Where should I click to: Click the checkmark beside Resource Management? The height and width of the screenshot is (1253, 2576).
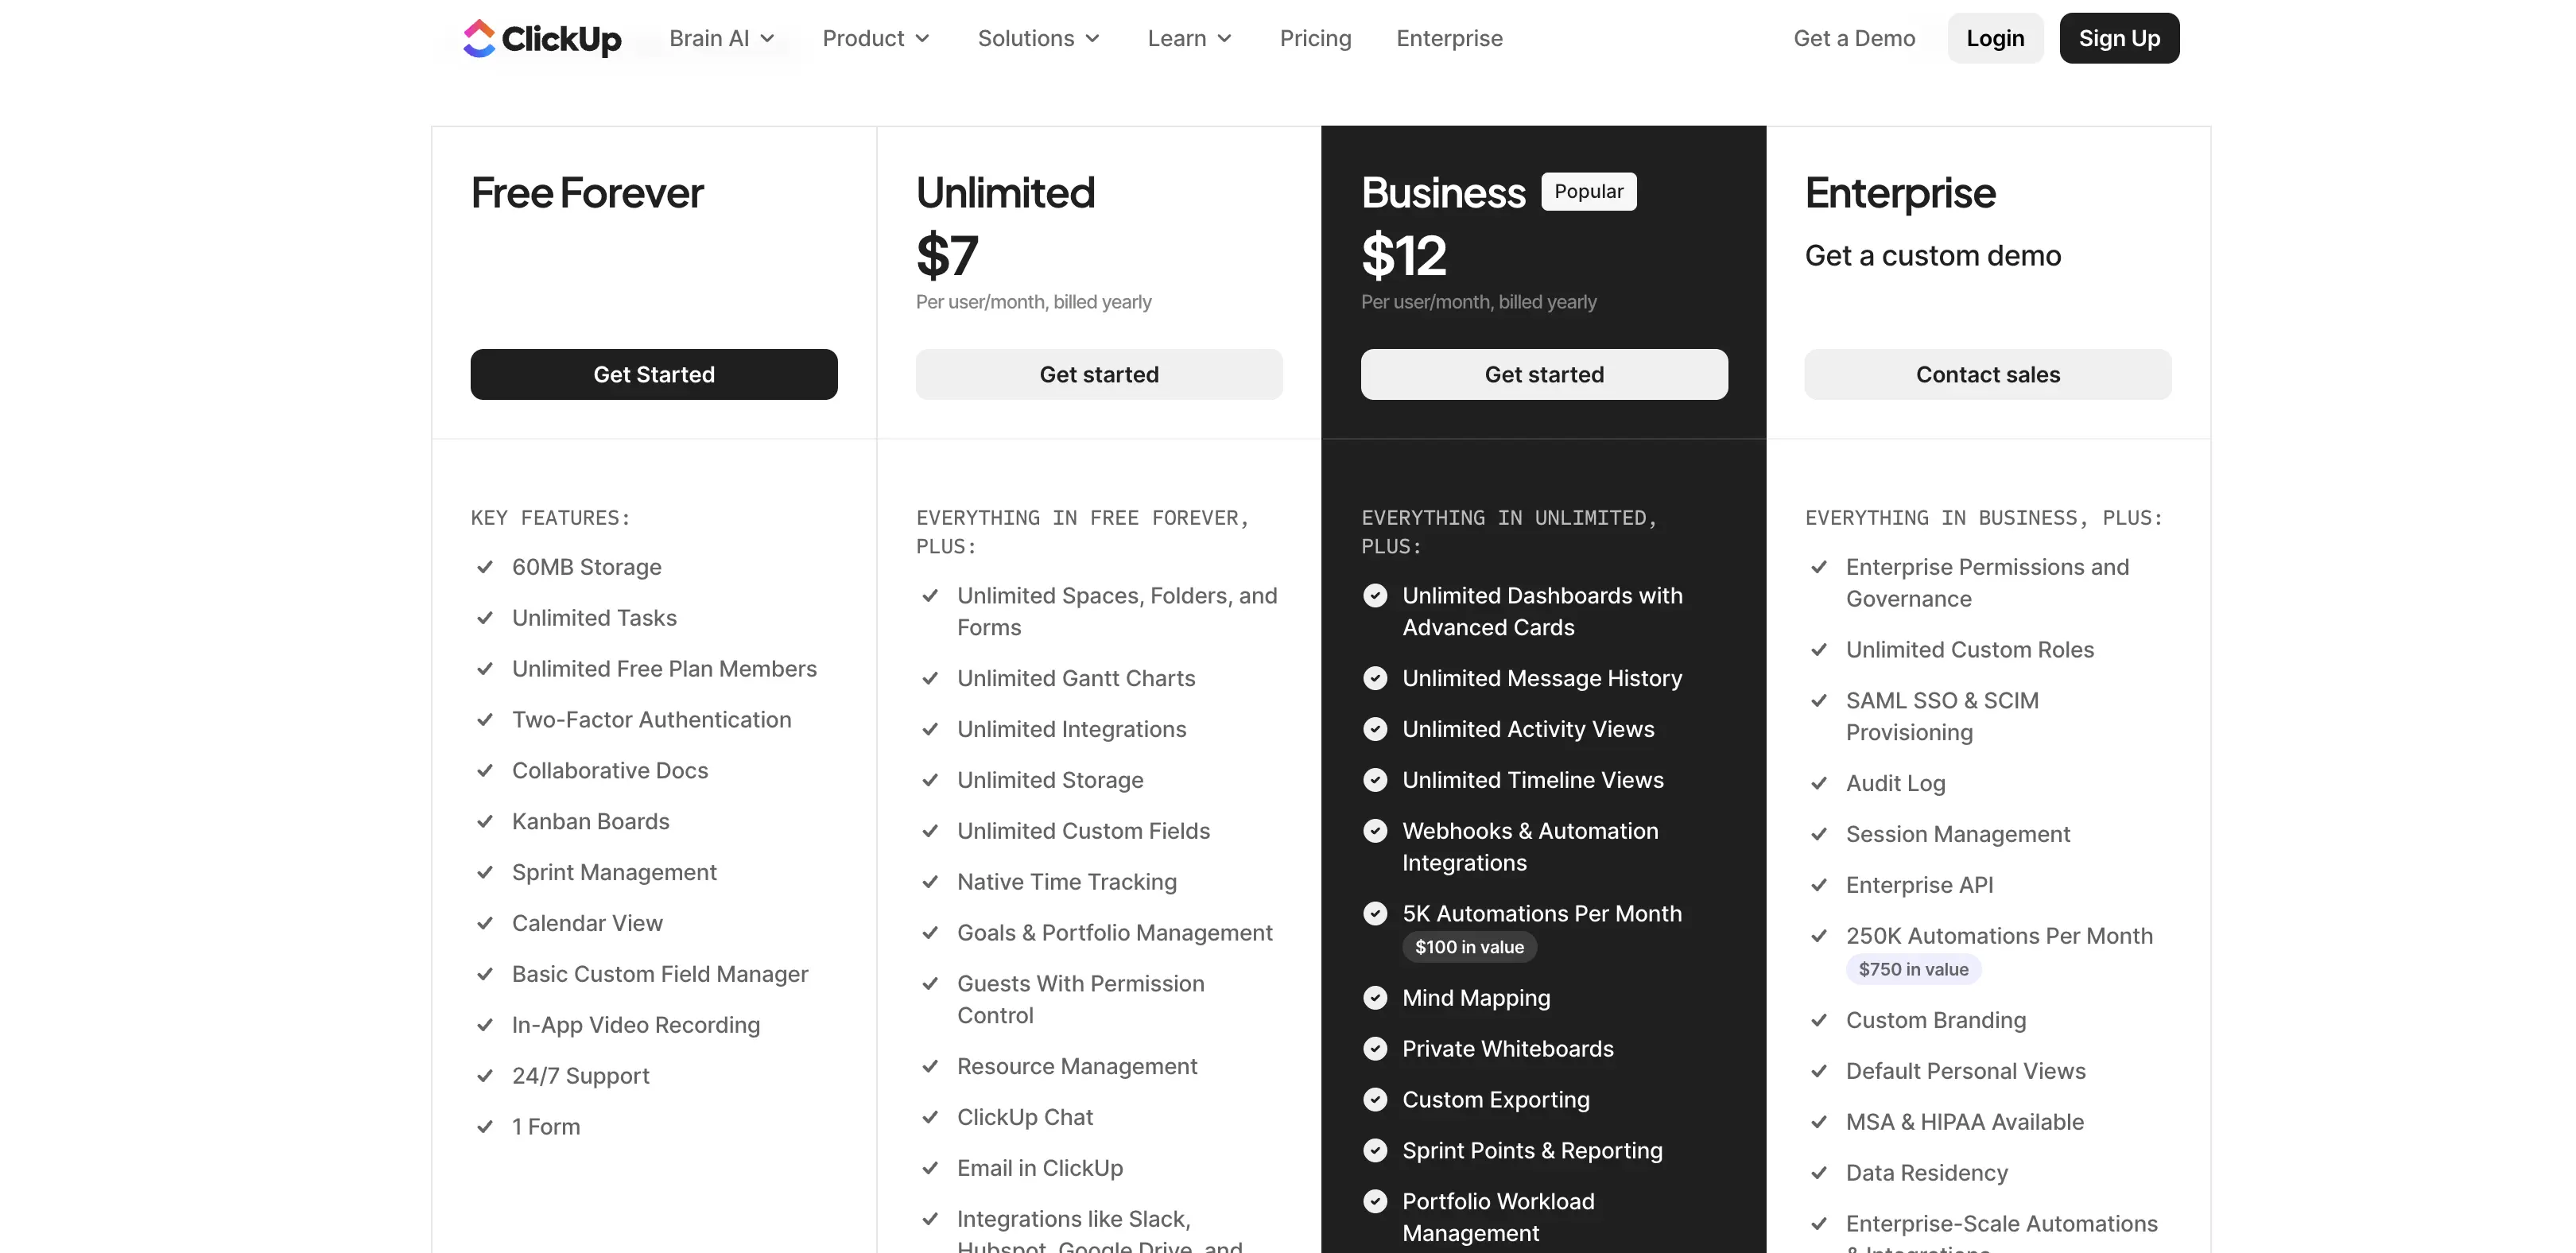tap(930, 1066)
